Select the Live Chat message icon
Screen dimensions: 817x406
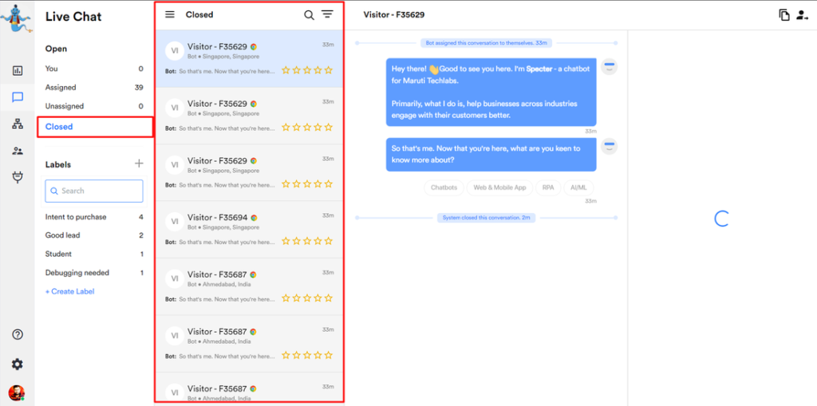tap(18, 97)
